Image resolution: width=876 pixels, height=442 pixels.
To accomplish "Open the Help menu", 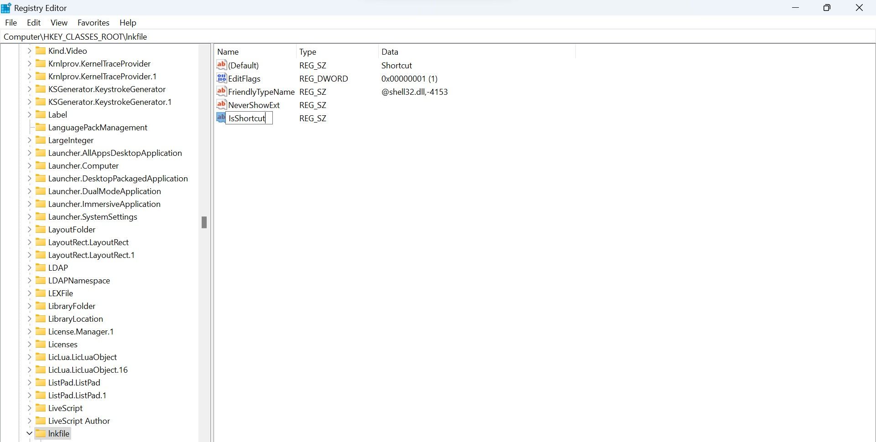I will click(128, 23).
